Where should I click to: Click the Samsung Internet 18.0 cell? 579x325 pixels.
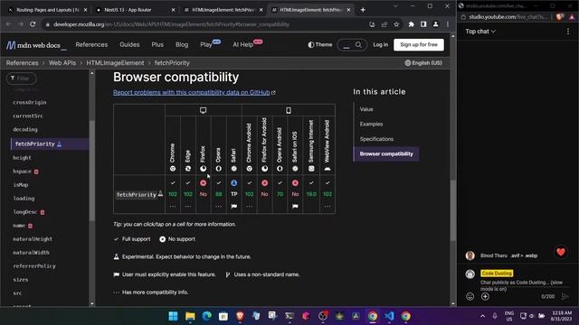pos(311,194)
